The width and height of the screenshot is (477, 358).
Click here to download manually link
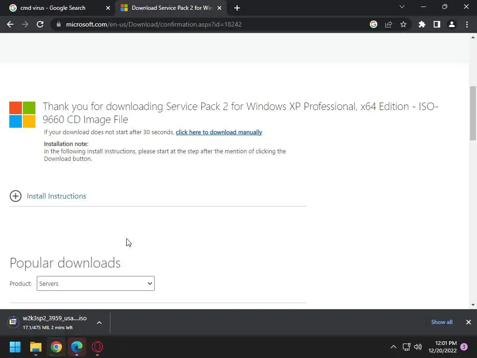(219, 132)
